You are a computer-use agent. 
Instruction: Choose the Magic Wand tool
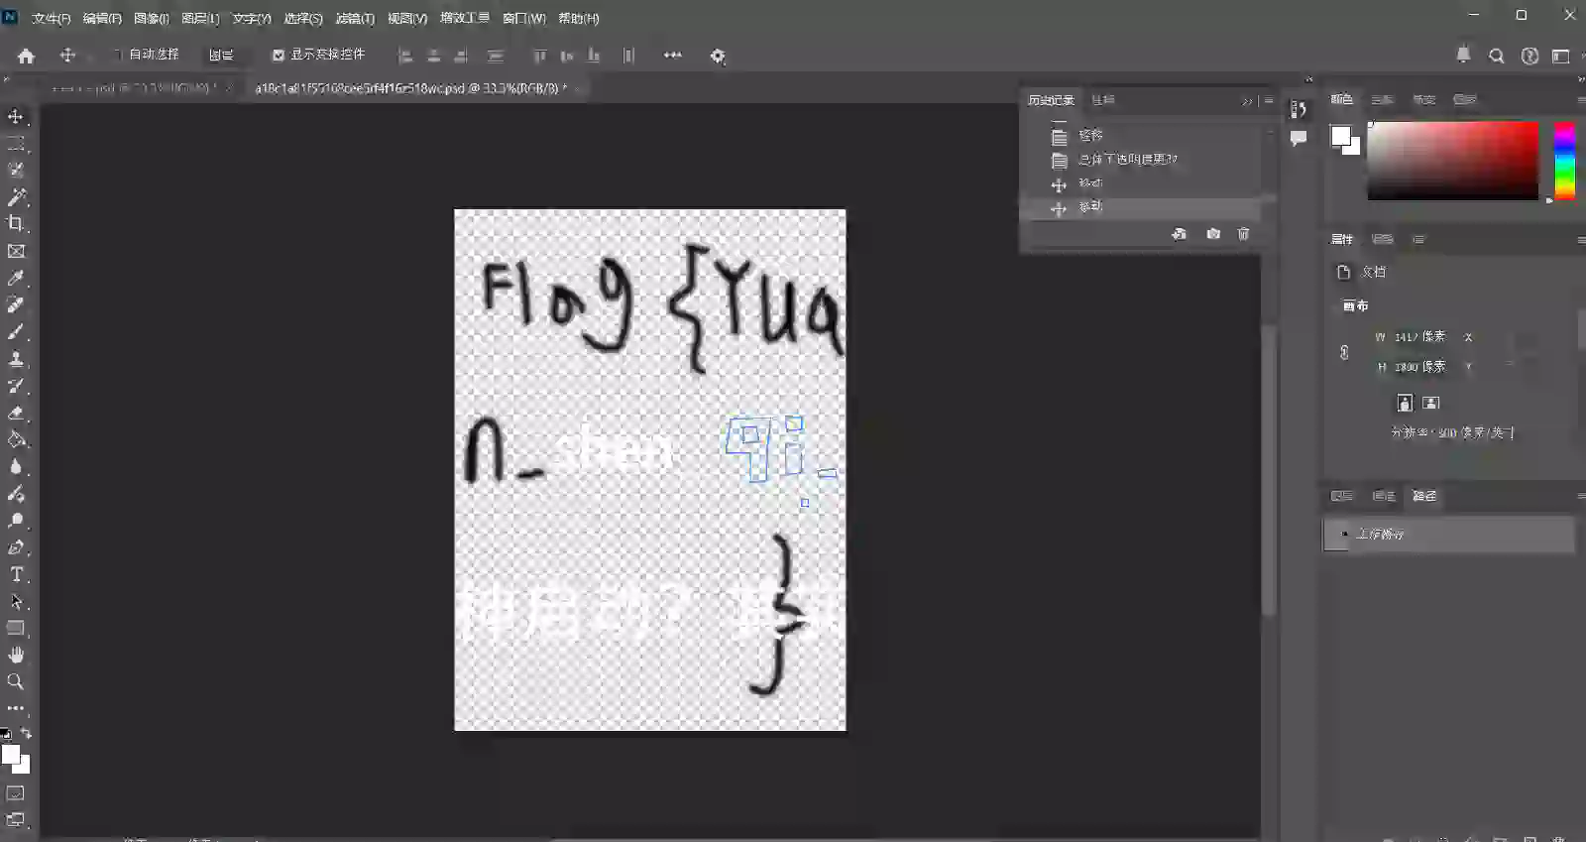(x=16, y=197)
